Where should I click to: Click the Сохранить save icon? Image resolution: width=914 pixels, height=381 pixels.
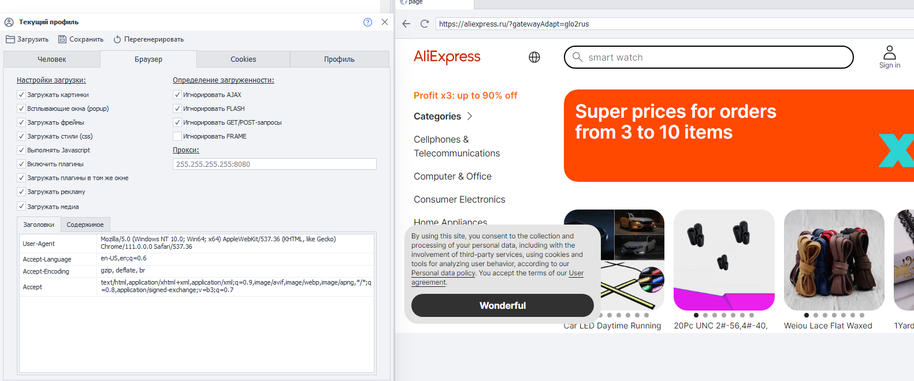point(62,39)
